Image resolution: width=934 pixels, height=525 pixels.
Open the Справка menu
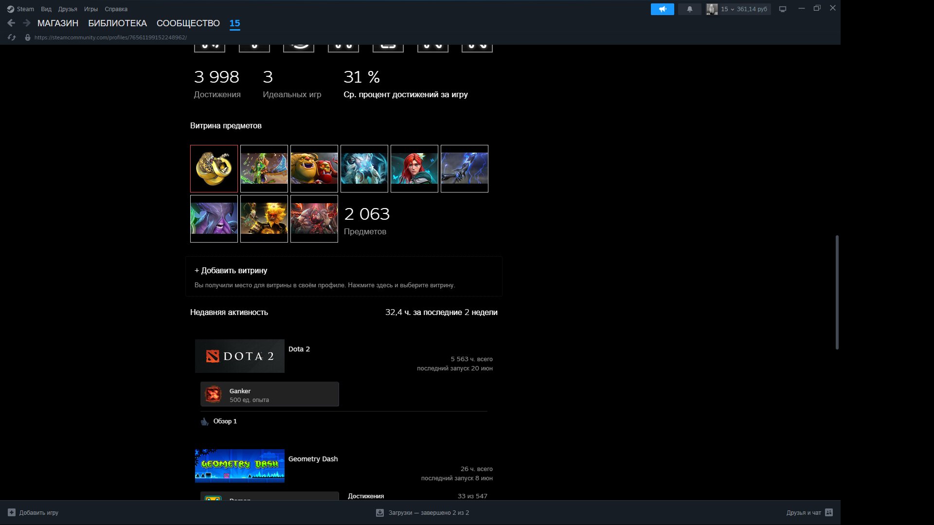click(116, 9)
